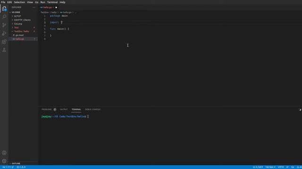Click the Explorer more actions ellipsis
Screen dimensions: 302x169
(34, 8)
